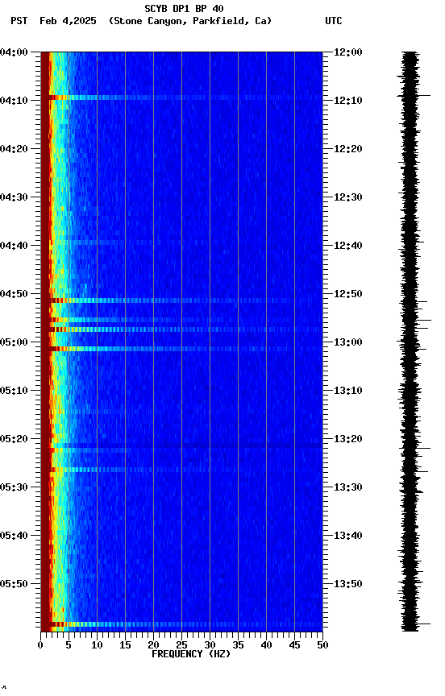Click the 15 Hz frequency axis label
445x696 pixels.
pos(125,645)
